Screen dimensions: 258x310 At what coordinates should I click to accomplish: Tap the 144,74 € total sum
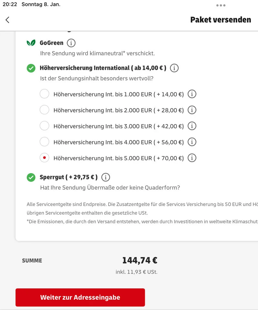pos(140,260)
